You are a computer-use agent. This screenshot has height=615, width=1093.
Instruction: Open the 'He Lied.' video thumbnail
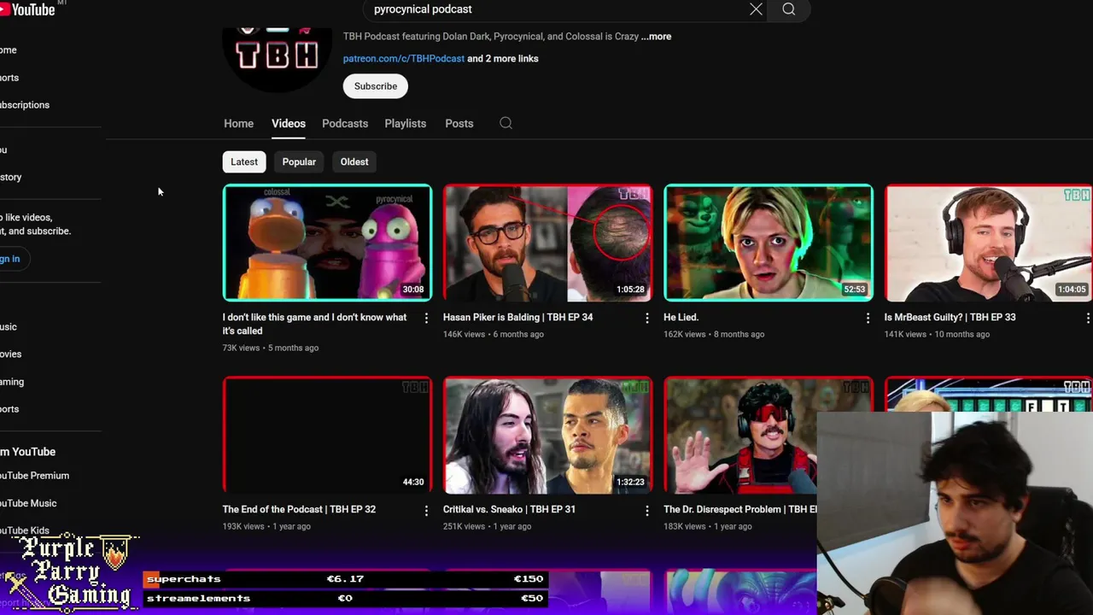(769, 243)
